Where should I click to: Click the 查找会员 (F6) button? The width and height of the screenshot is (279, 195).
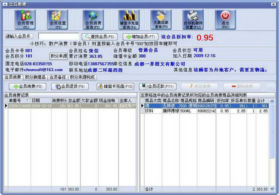[x=100, y=37]
